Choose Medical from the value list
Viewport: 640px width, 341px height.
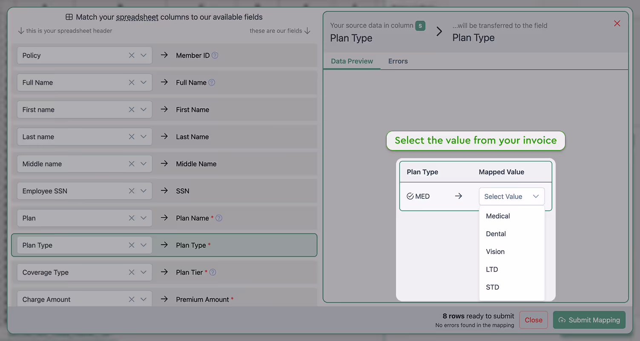(x=512, y=216)
